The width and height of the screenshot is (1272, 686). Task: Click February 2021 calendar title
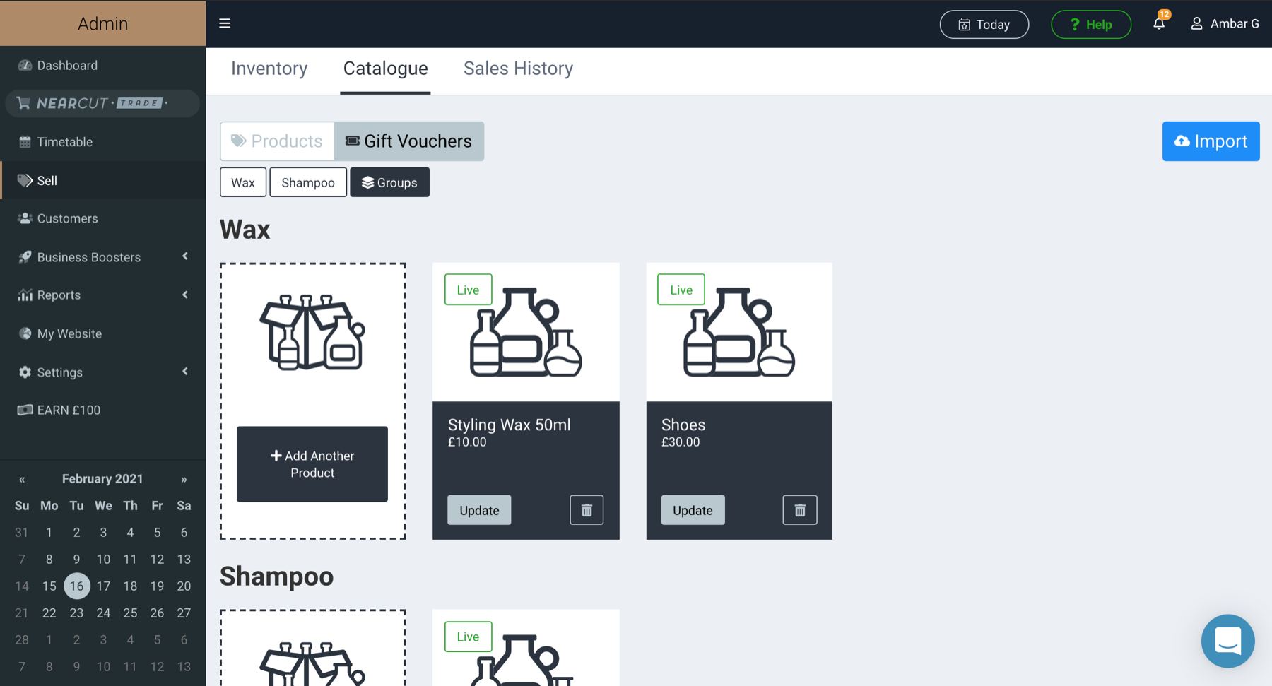(102, 478)
